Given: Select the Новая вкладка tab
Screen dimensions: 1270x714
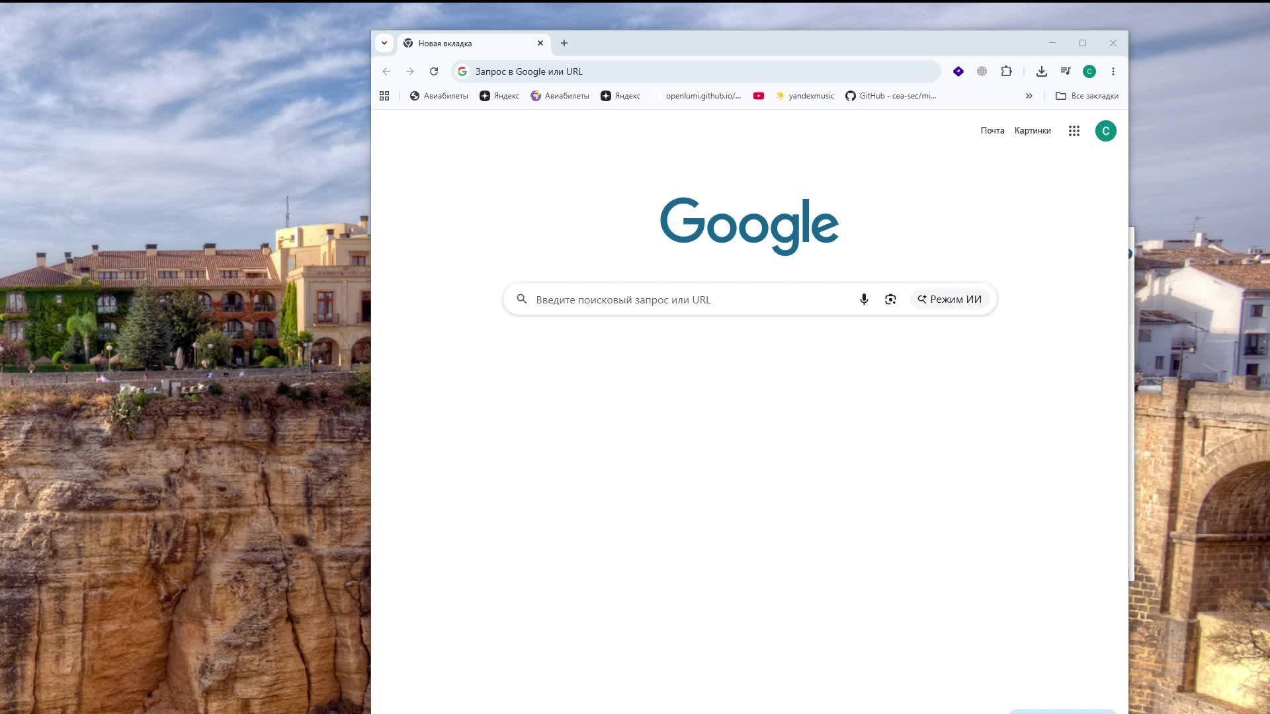Looking at the screenshot, I should [x=474, y=43].
